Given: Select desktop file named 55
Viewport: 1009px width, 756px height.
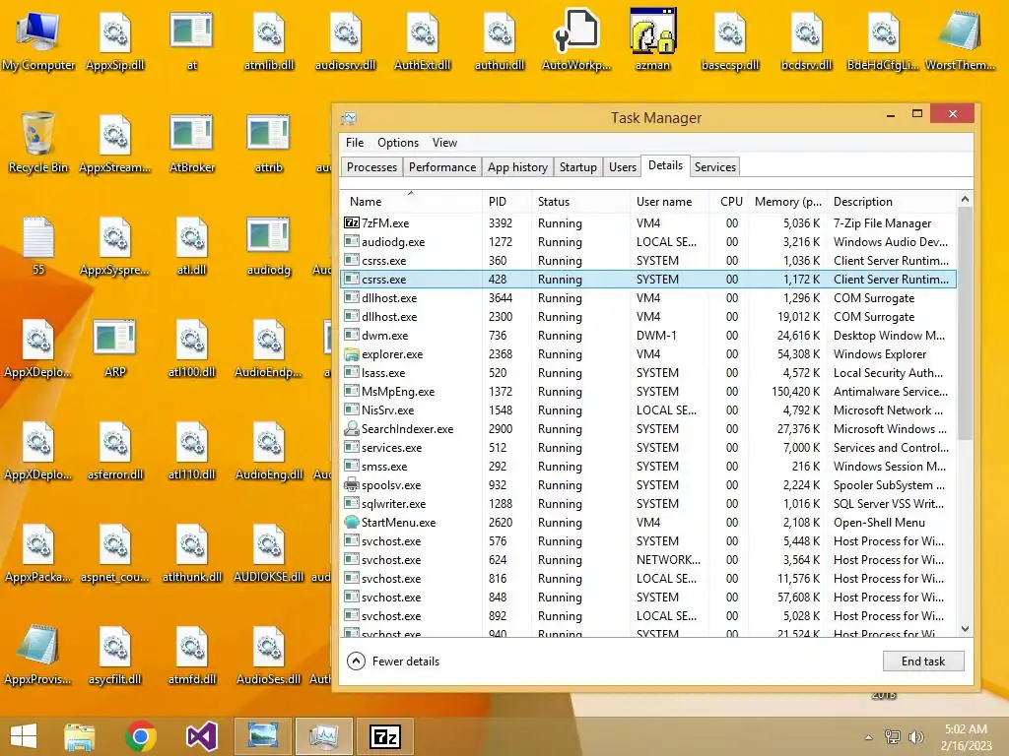Looking at the screenshot, I should [38, 245].
